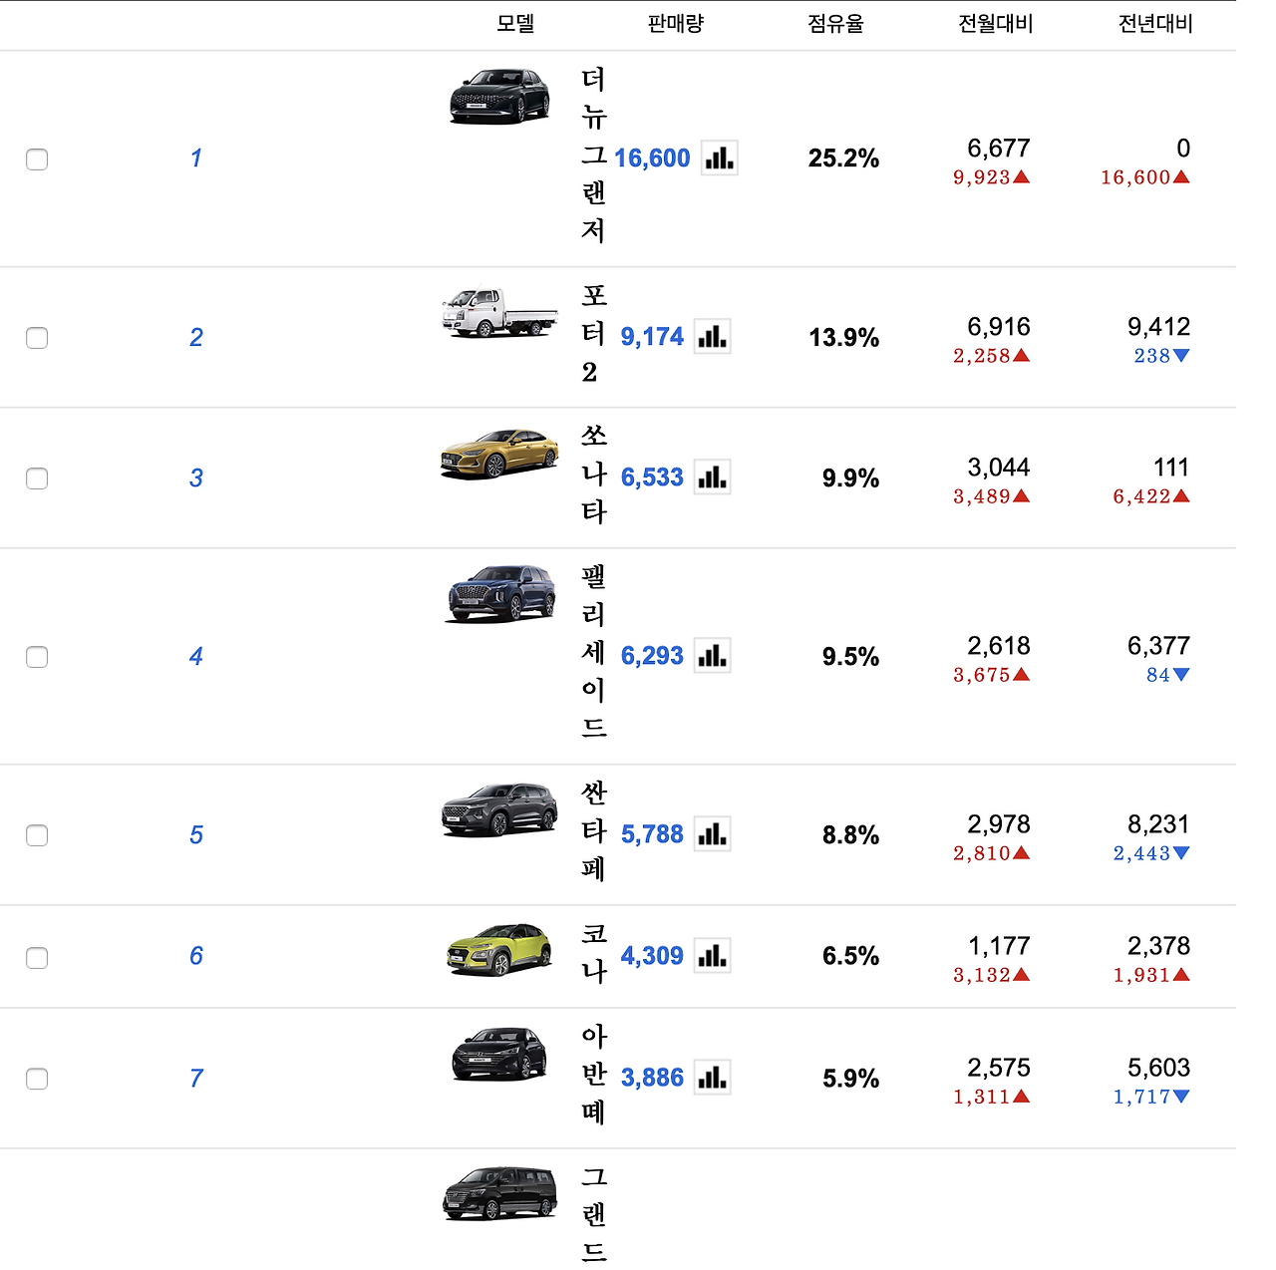Open chart icon beside 16,600 sales
The image size is (1276, 1270).
[719, 158]
